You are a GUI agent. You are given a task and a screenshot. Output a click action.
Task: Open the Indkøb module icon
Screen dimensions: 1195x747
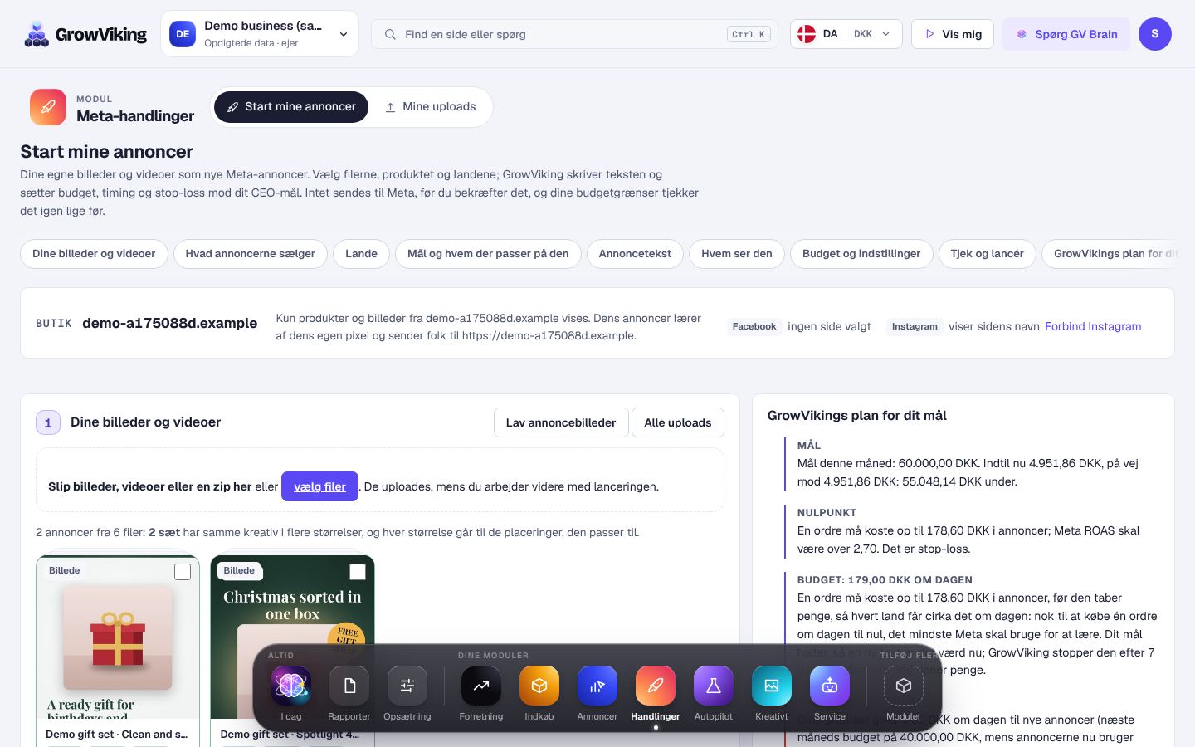[539, 686]
